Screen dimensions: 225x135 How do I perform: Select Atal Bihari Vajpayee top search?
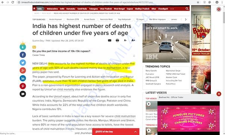tap(157, 19)
